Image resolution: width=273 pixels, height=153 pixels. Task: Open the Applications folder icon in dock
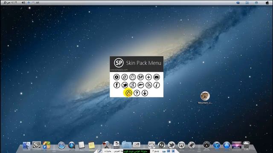pyautogui.click(x=106, y=145)
